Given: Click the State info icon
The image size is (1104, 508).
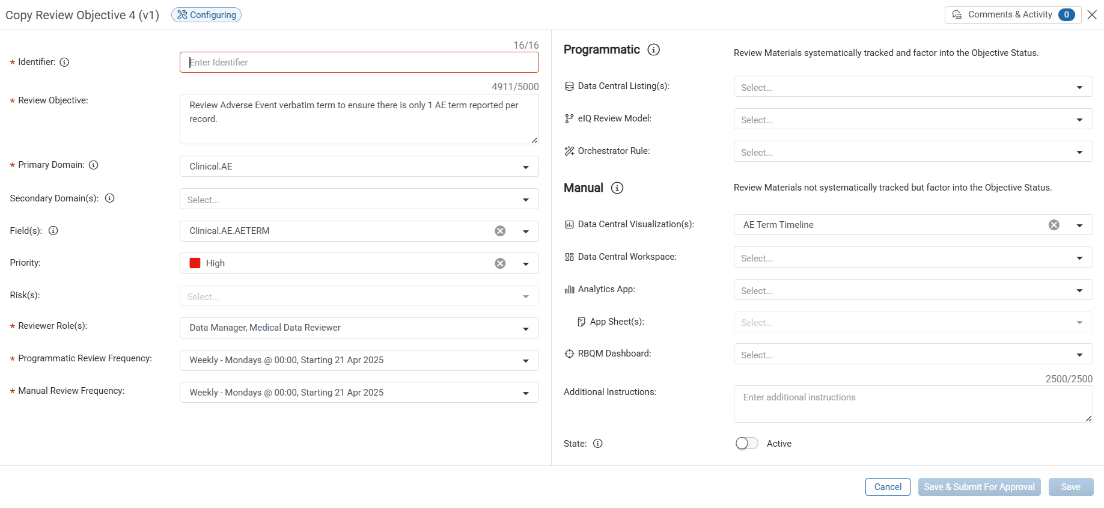Looking at the screenshot, I should 598,443.
